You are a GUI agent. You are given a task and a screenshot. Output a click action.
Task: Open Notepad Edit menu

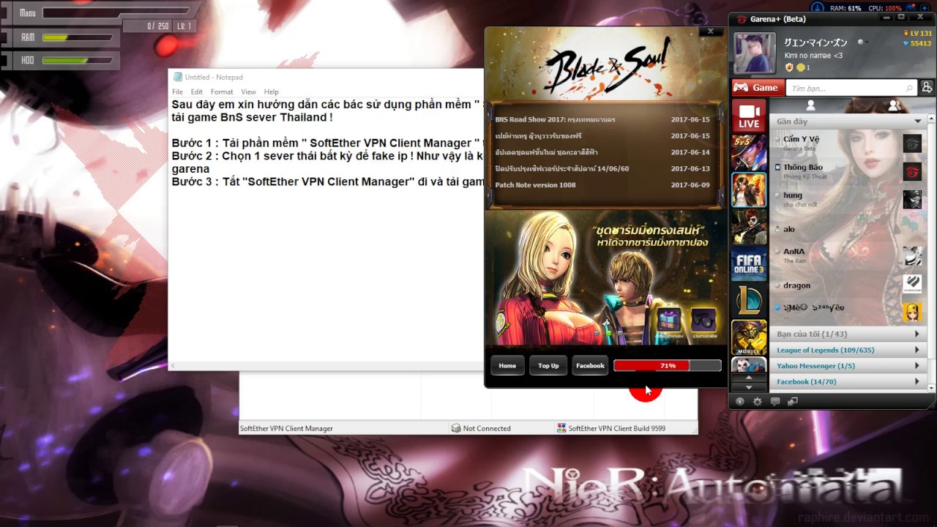click(197, 91)
